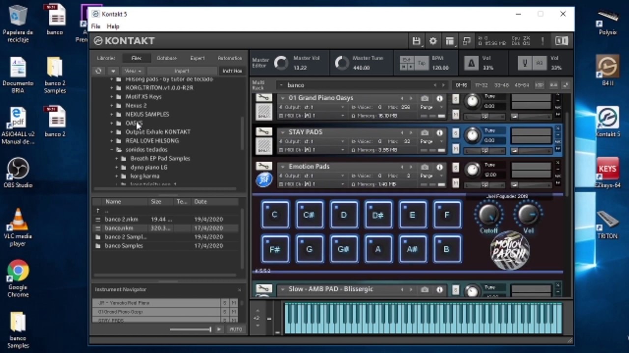Show rack page 17-32

(481, 85)
